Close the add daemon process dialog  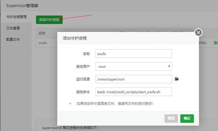click(x=198, y=32)
